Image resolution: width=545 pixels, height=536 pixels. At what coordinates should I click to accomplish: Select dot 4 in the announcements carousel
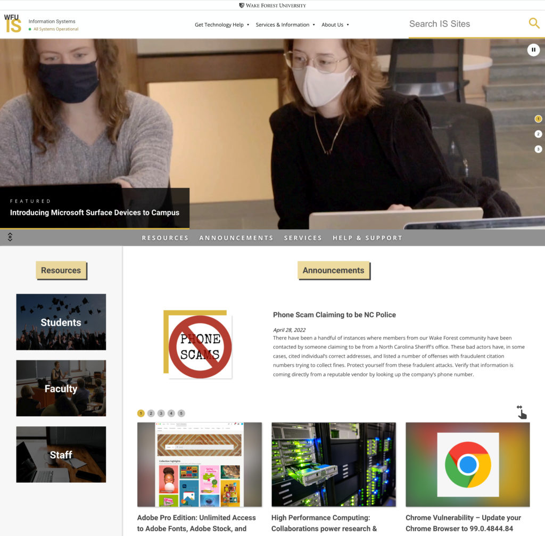171,412
